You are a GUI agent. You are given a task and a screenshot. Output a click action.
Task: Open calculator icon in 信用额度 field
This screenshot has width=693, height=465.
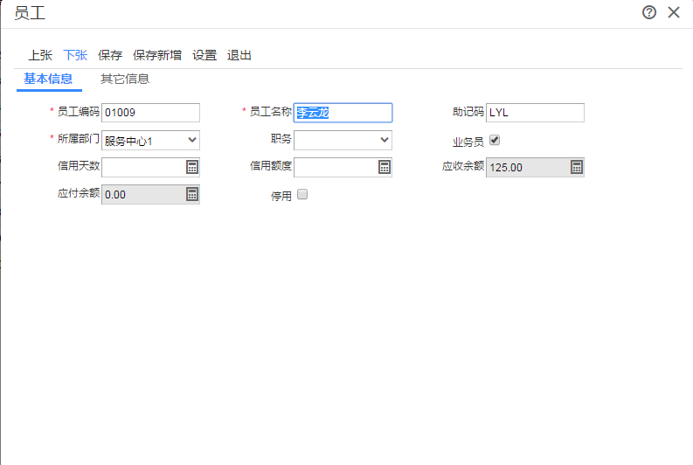pyautogui.click(x=385, y=167)
